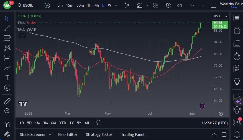Toggle magnet mode on left toolbar
The image size is (243, 140).
click(x=7, y=125)
